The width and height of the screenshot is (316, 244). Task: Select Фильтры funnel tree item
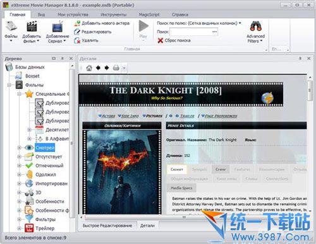point(40,219)
